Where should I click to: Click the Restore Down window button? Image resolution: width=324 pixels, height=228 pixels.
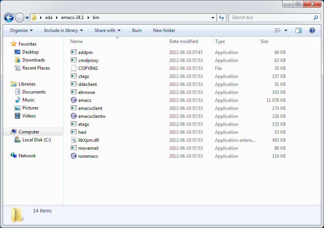(298, 4)
